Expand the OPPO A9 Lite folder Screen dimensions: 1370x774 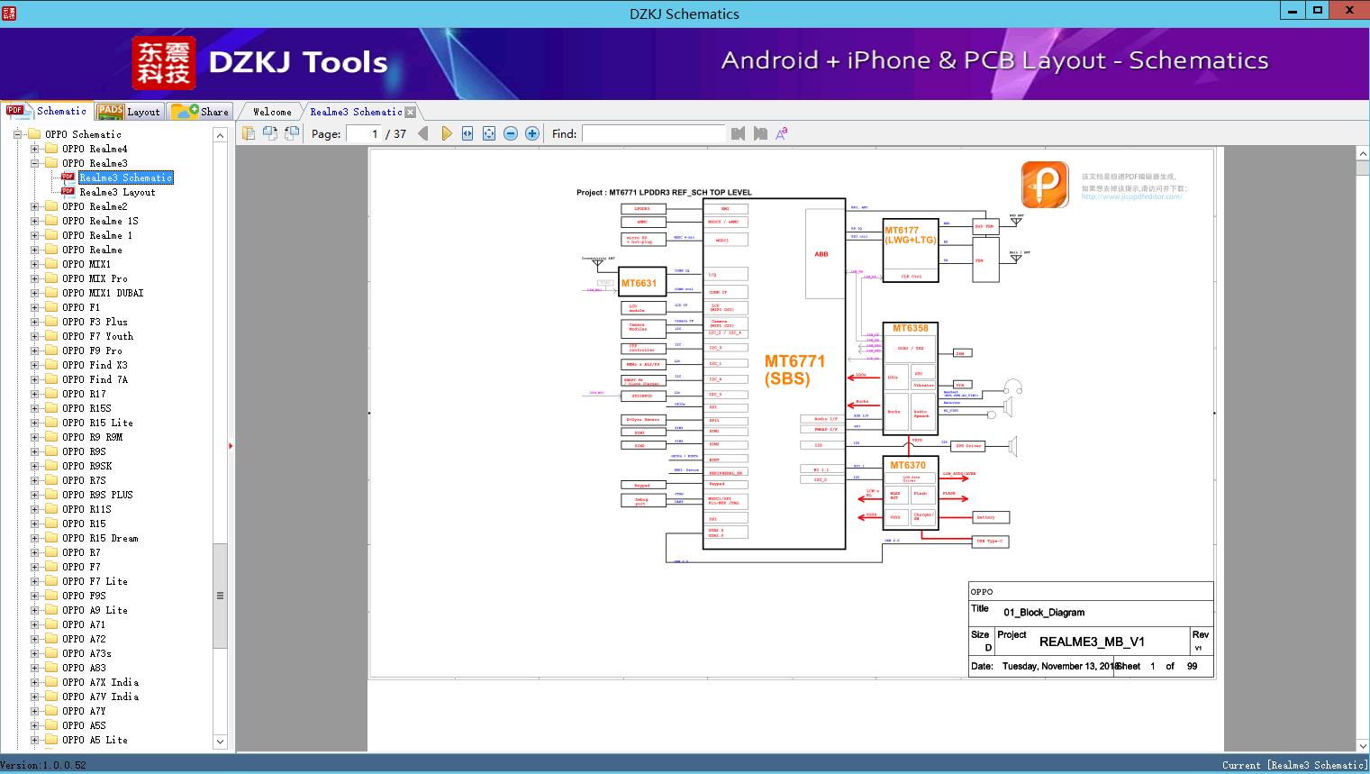point(35,610)
